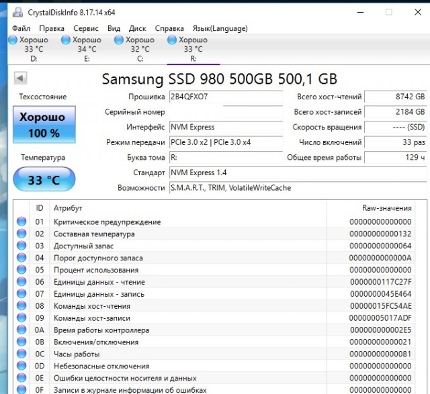Viewport: 430px width, 394px height.
Task: Click the Режим передачи PCIe field
Action: click(226, 142)
